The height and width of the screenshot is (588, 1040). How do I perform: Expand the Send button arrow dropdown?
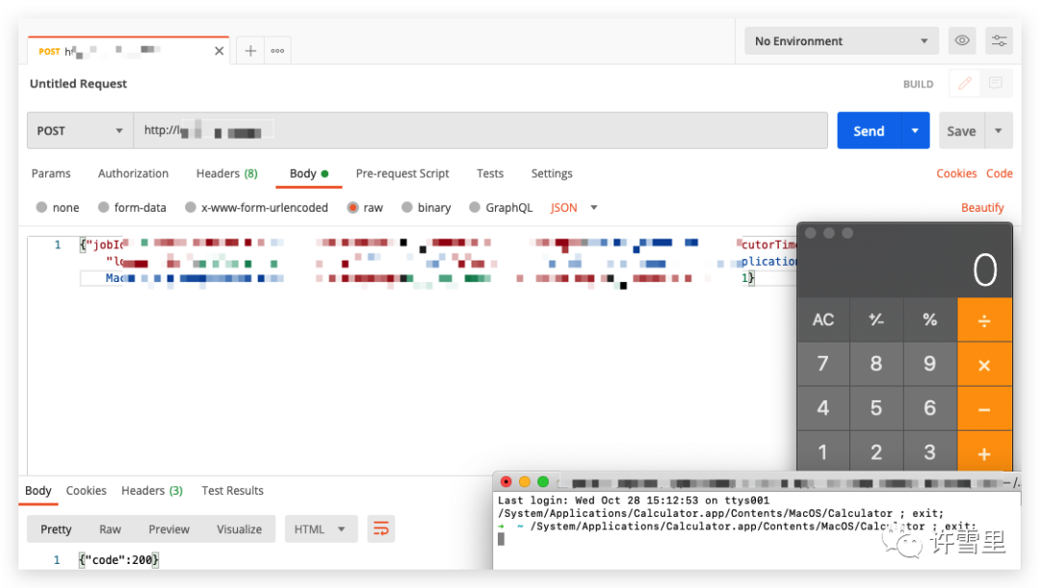(916, 131)
